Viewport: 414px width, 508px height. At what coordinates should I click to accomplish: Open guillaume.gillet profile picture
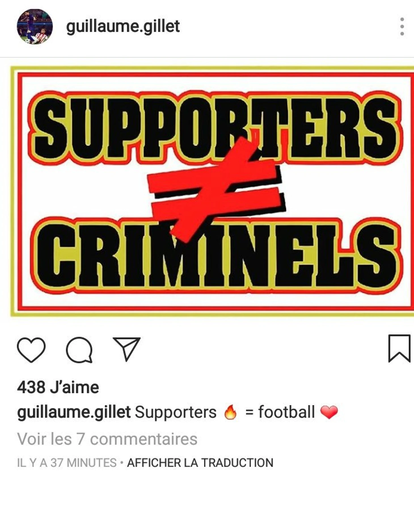pos(35,26)
